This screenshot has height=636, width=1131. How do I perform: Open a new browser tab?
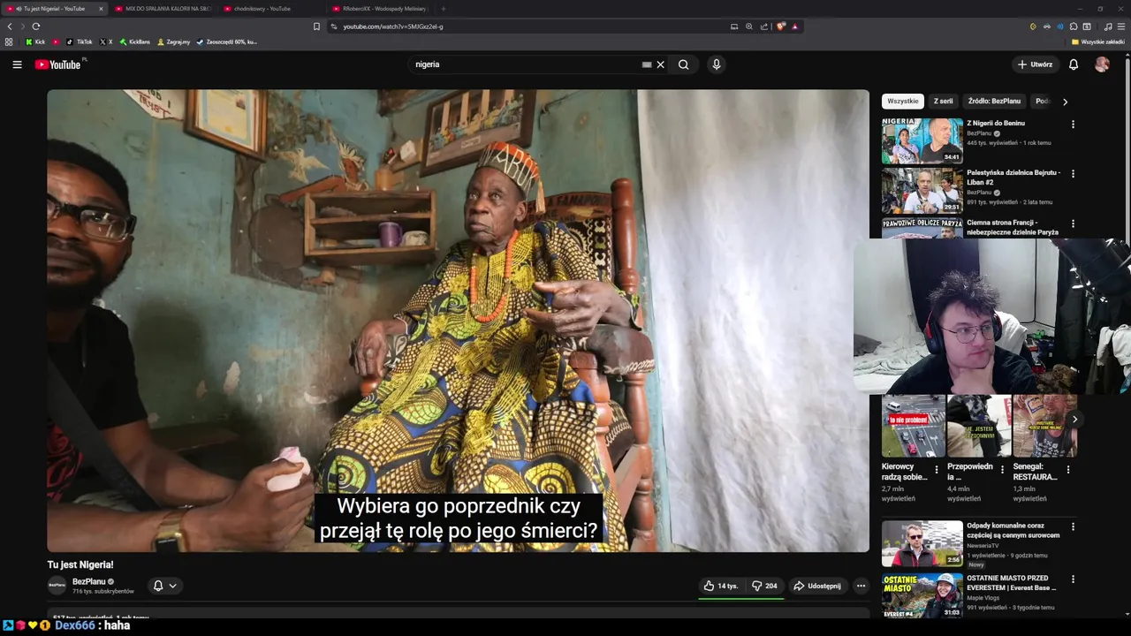pos(444,9)
